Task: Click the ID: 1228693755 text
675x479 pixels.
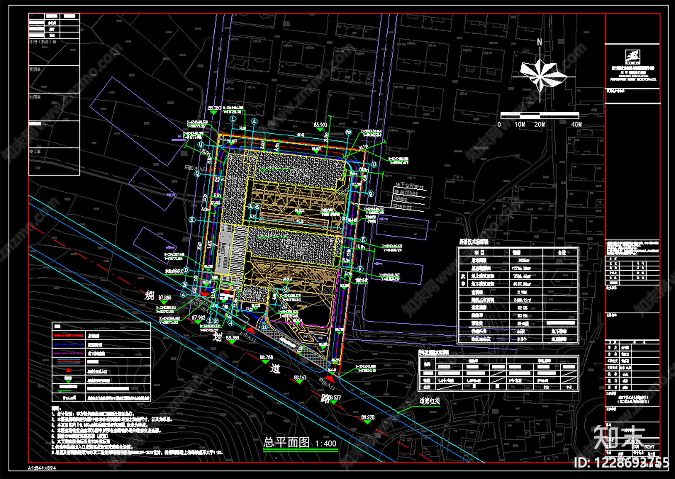Action: [x=621, y=463]
